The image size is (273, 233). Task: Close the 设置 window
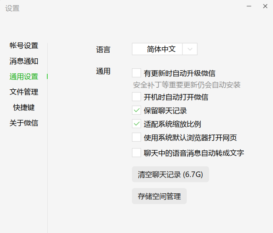(x=265, y=6)
